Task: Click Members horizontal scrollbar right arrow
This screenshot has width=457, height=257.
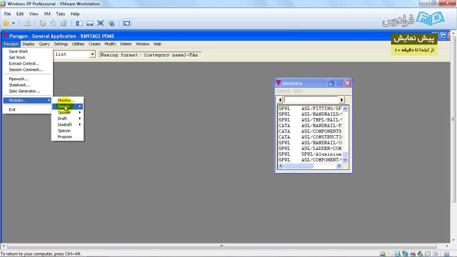Action: [339, 166]
